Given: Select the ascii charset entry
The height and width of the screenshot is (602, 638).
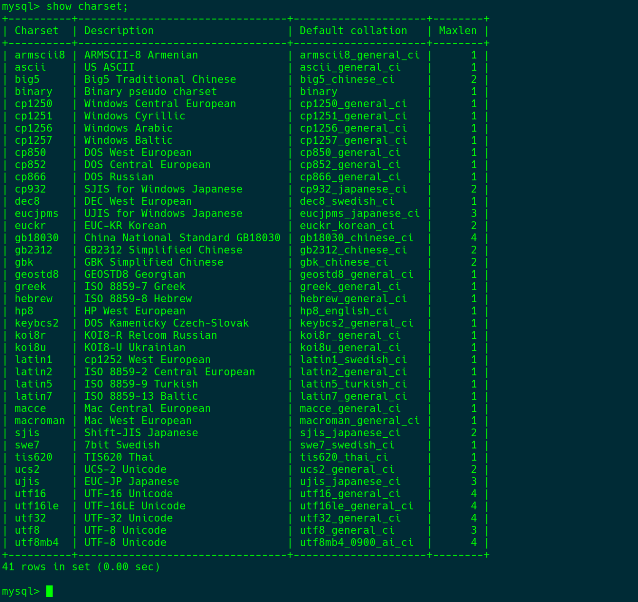Looking at the screenshot, I should coord(30,67).
